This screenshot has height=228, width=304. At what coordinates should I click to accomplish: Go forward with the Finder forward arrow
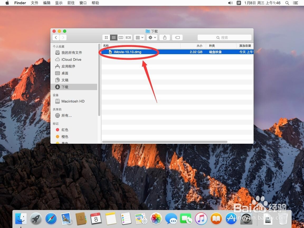(x=63, y=37)
